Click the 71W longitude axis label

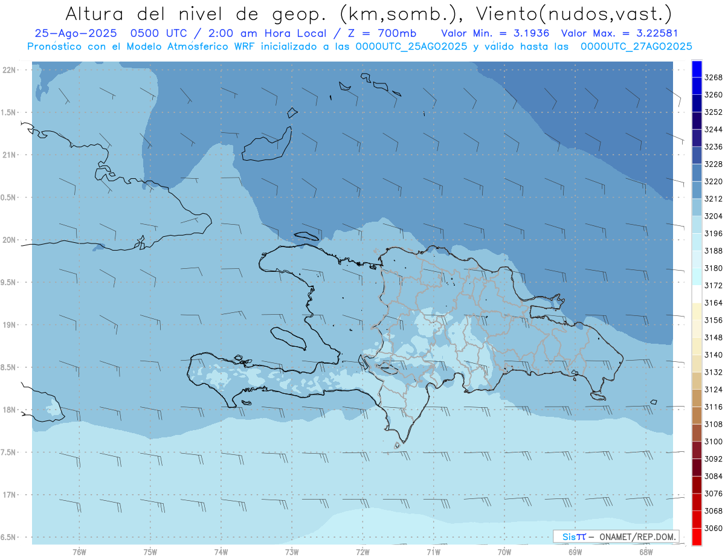click(433, 552)
